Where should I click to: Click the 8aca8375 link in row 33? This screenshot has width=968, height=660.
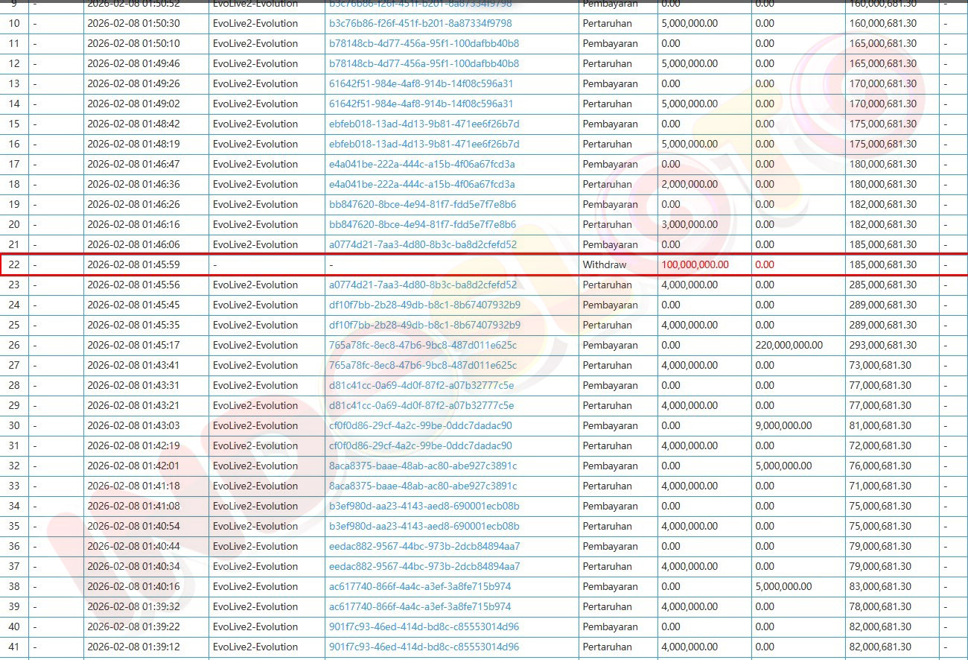(x=422, y=486)
